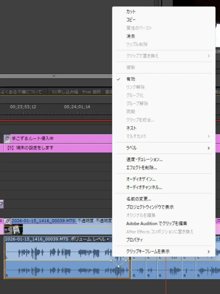Click the fx badge on 2026-01-15_1416_00039.MTS video clip

click(x=7, y=221)
